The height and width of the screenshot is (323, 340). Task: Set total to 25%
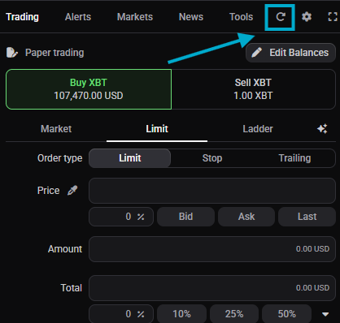[234, 314]
